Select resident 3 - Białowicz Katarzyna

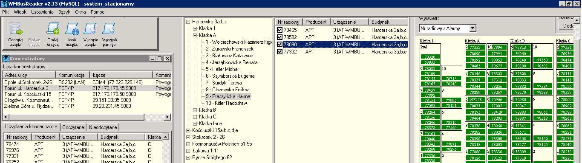tap(229, 56)
